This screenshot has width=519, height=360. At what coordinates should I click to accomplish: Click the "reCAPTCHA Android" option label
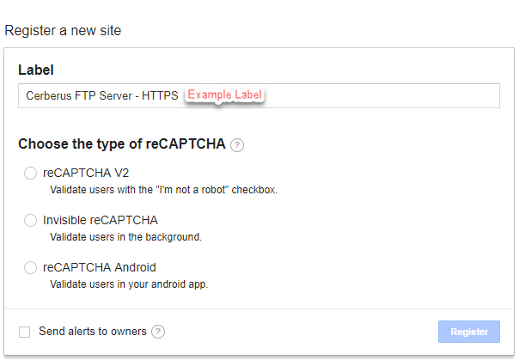click(x=100, y=267)
